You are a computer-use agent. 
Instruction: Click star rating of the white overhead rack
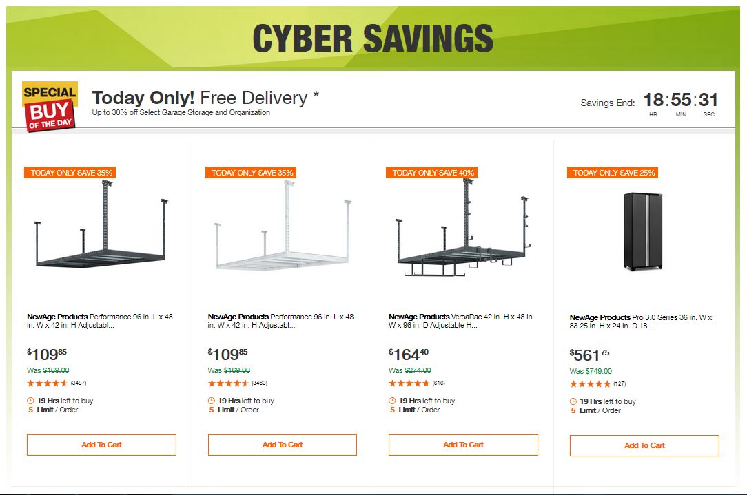point(228,383)
